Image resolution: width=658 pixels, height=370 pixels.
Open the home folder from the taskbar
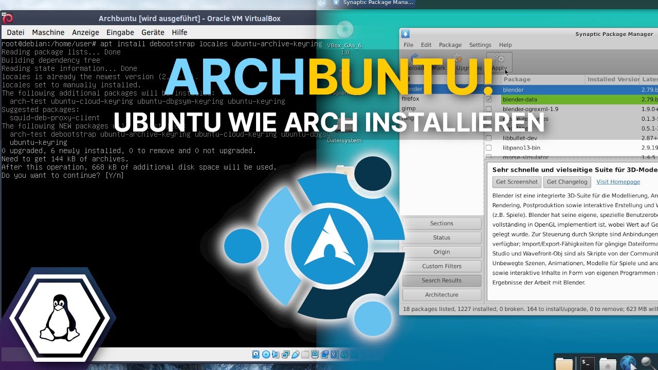608,363
